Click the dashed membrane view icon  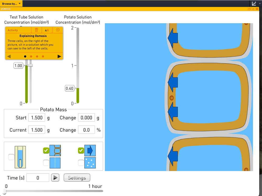(55, 163)
